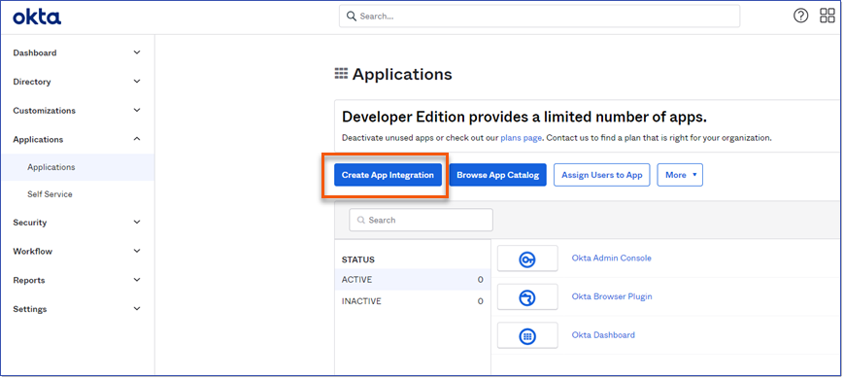Screen dimensions: 844x379
Task: Click Assign Users to App button
Action: pyautogui.click(x=602, y=175)
